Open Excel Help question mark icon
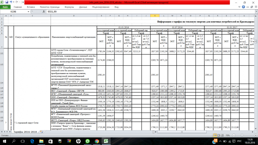Image resolution: width=258 pixels, height=145 pixels. (243, 7)
